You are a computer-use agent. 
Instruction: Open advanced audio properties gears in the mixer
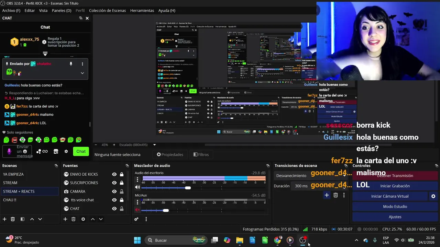click(x=136, y=219)
